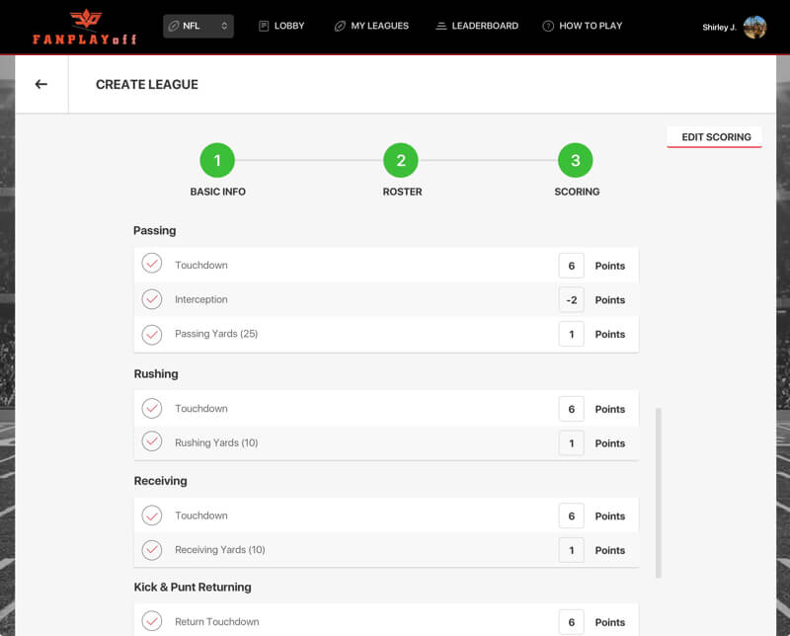This screenshot has width=790, height=636.
Task: Click the Leaderboard icon
Action: (x=440, y=26)
